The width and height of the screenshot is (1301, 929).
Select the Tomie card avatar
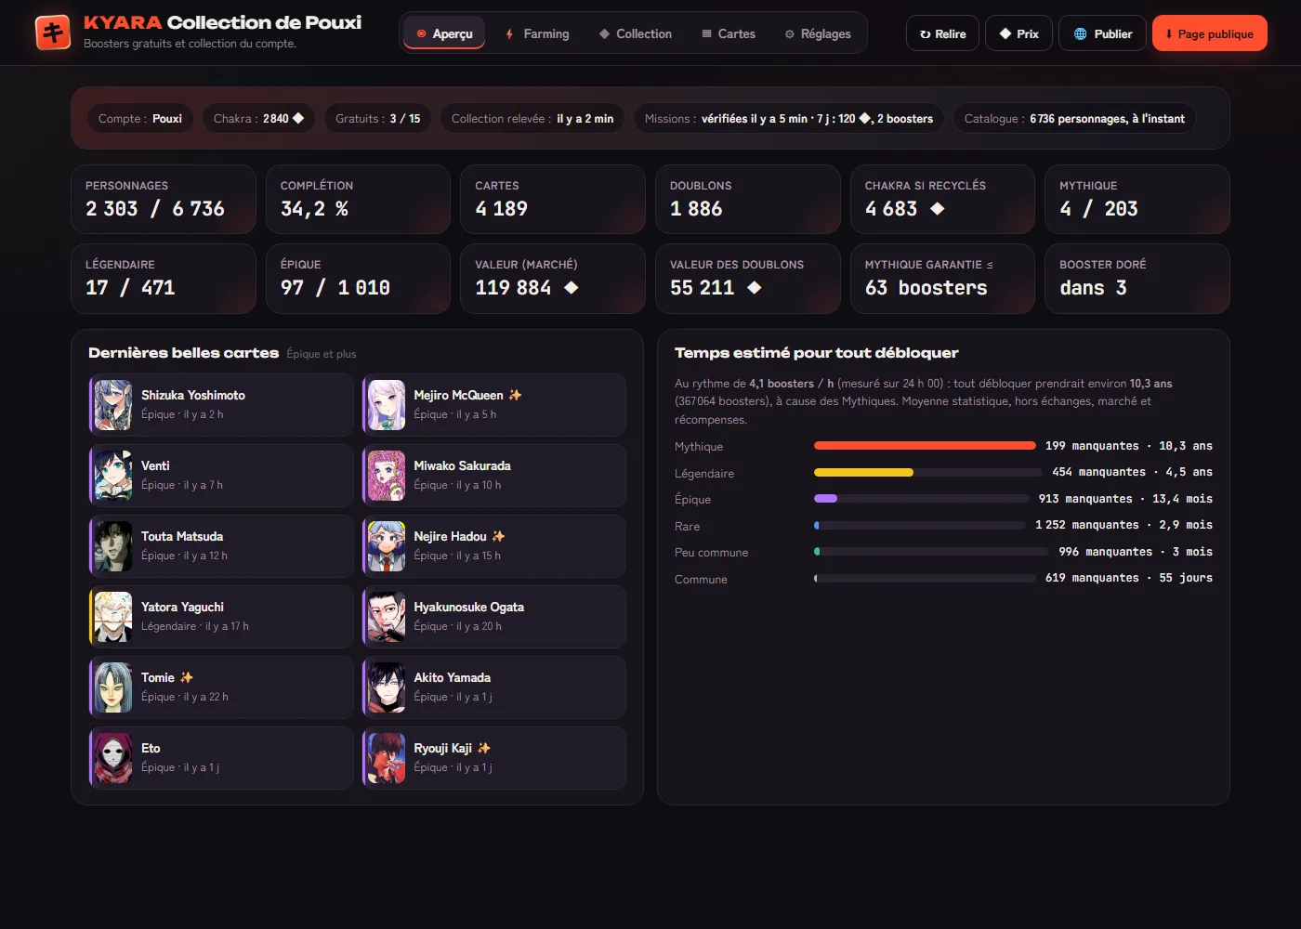click(x=113, y=687)
